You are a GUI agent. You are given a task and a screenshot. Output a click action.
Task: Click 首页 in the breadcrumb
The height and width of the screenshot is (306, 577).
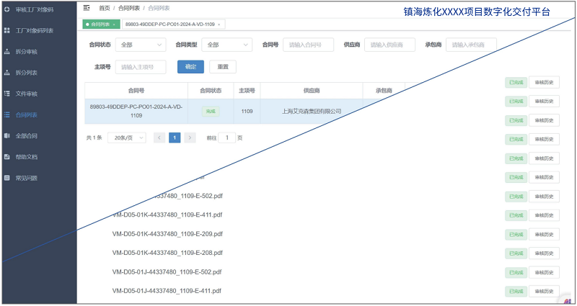(x=105, y=7)
